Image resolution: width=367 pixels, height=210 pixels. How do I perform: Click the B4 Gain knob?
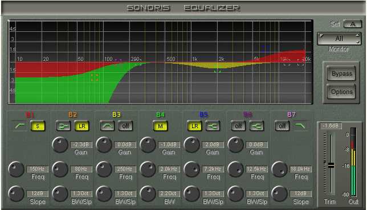pos(148,145)
